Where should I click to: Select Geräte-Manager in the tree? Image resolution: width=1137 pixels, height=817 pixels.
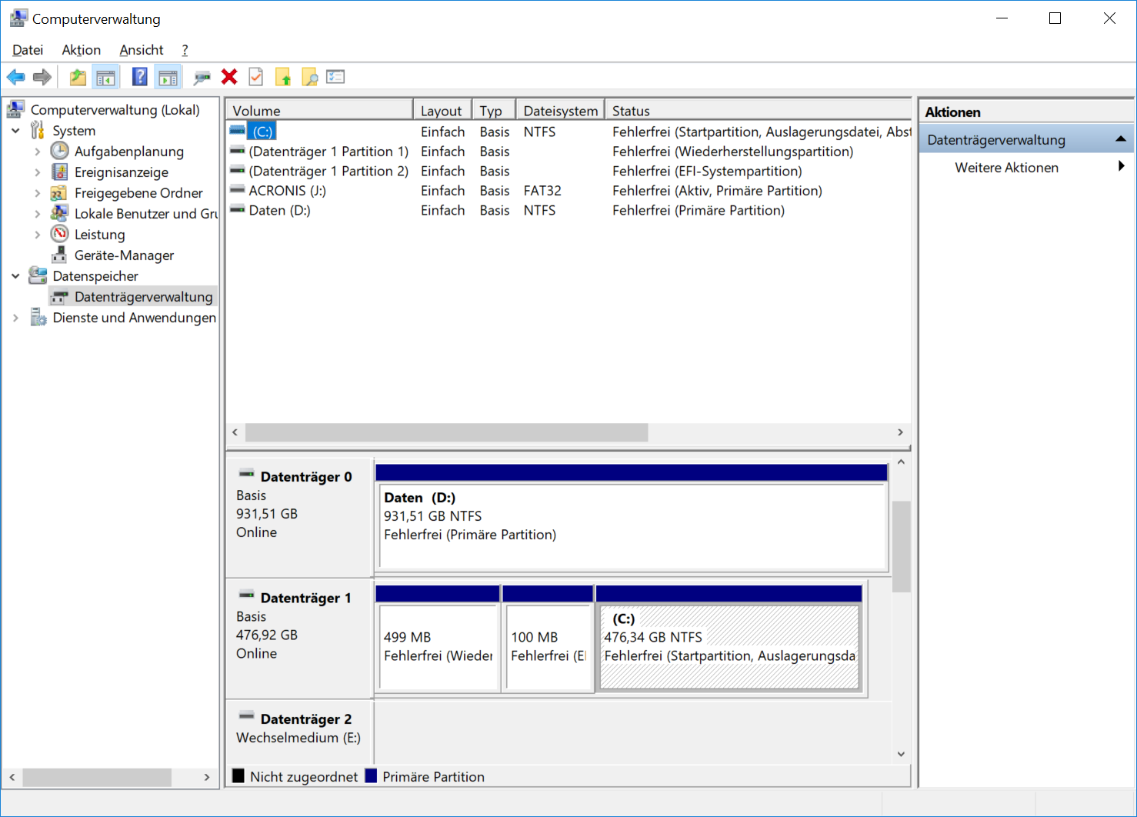[124, 255]
